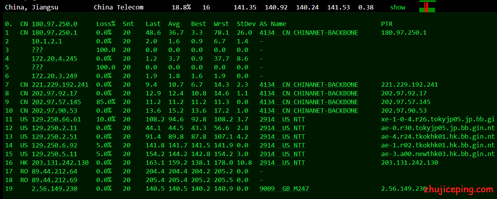Select hop 19 address 2.56.149.230
The image size is (497, 199).
54,189
